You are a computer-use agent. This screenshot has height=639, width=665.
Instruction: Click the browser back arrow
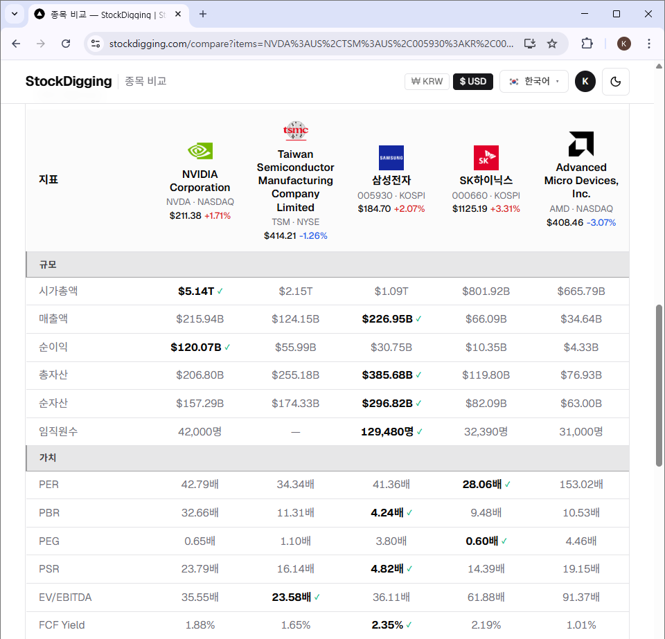[x=16, y=44]
